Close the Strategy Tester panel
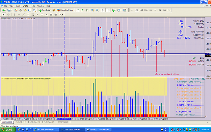 click(1, 125)
